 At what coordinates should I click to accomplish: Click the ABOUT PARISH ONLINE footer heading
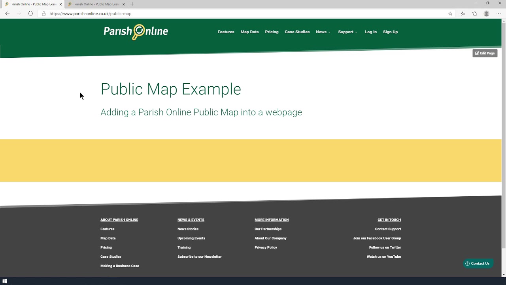[119, 220]
